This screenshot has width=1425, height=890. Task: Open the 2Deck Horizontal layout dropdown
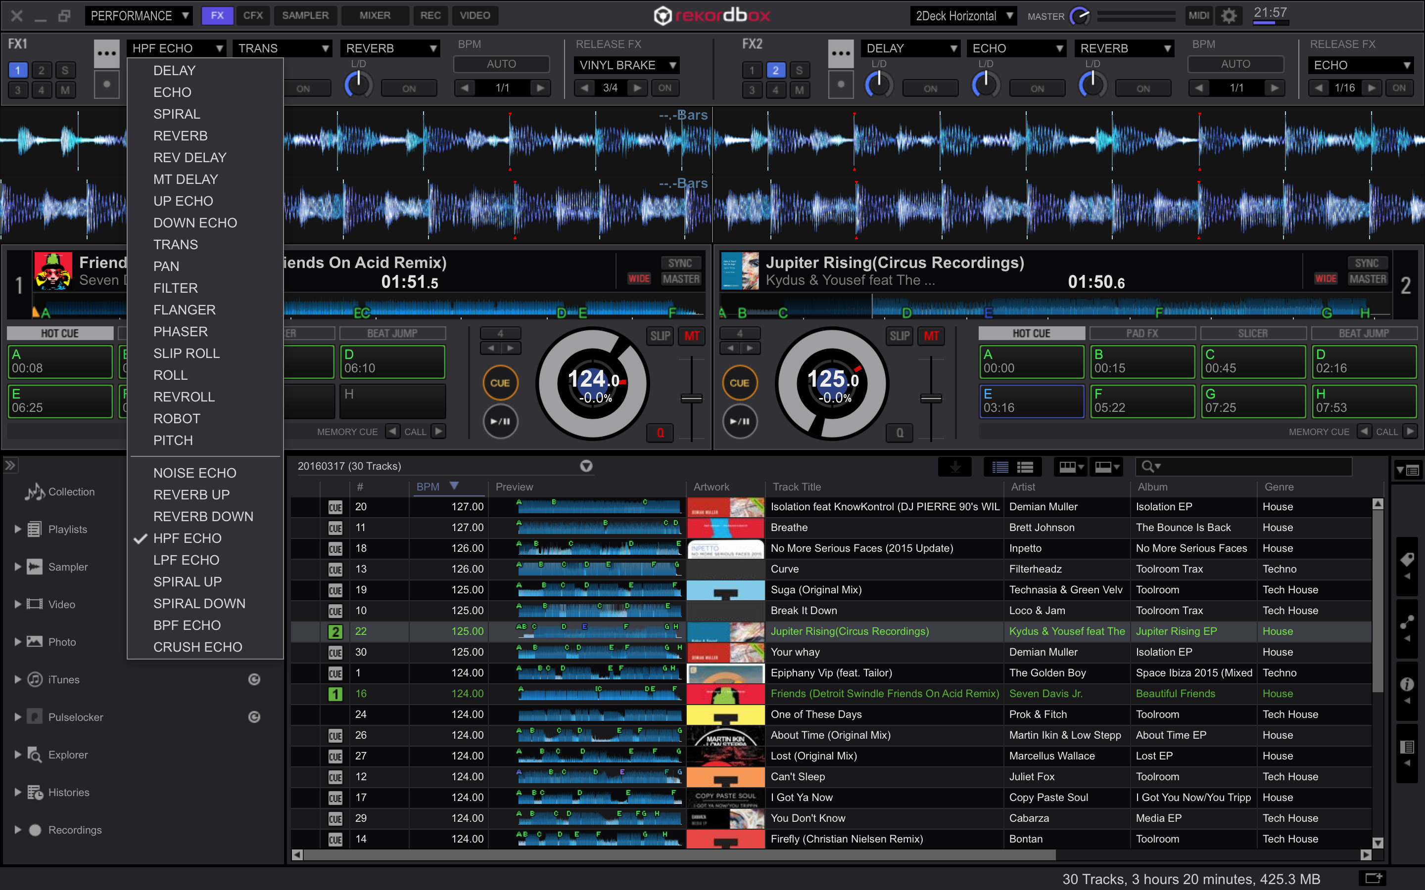click(x=963, y=16)
